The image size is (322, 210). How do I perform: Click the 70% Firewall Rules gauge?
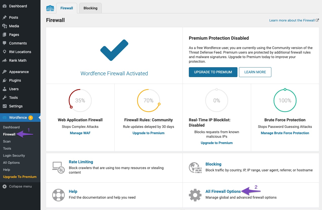coord(148,101)
